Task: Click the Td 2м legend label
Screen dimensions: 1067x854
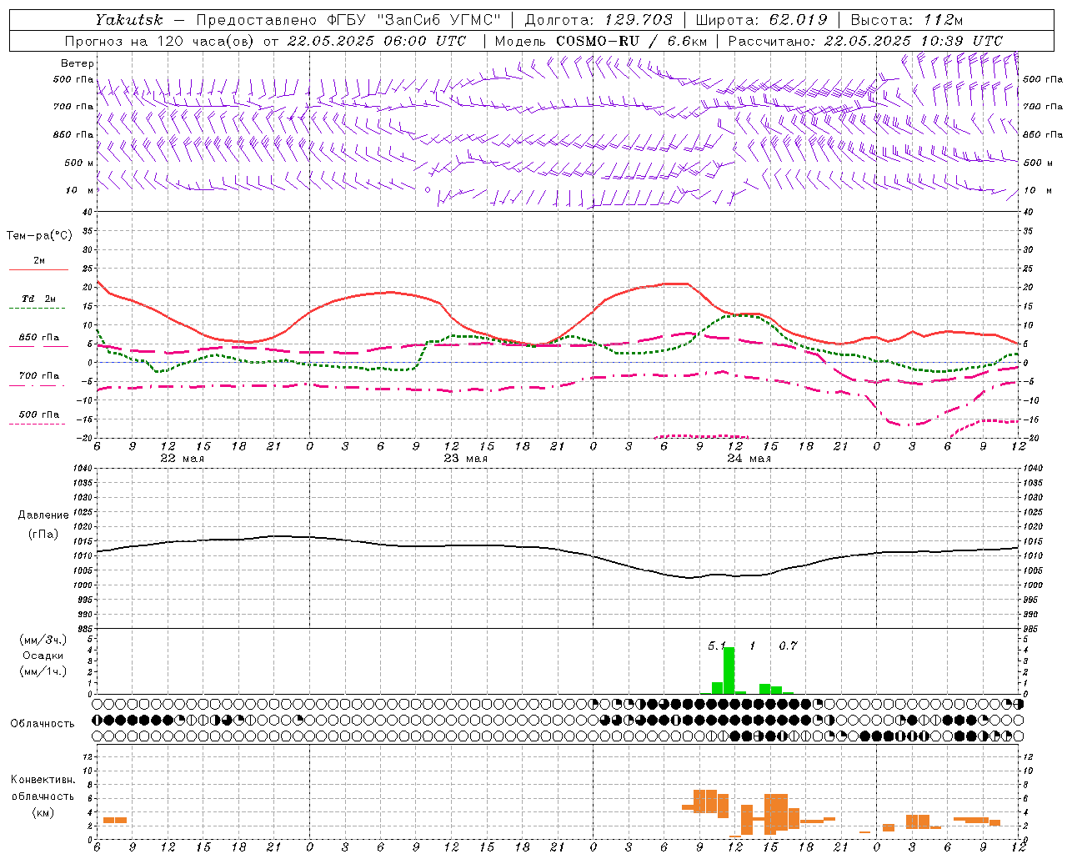Action: [x=39, y=299]
